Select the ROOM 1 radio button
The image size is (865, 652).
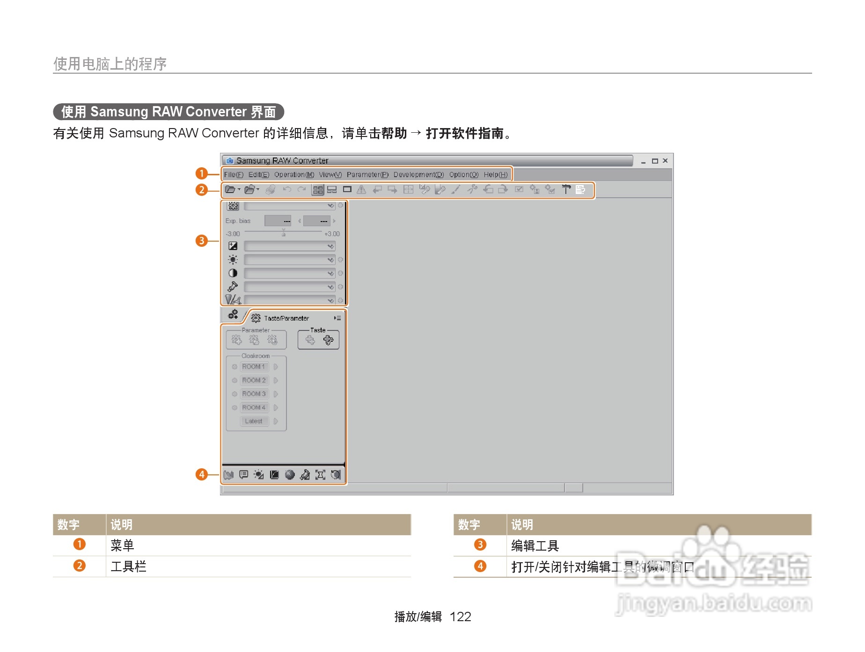point(235,367)
